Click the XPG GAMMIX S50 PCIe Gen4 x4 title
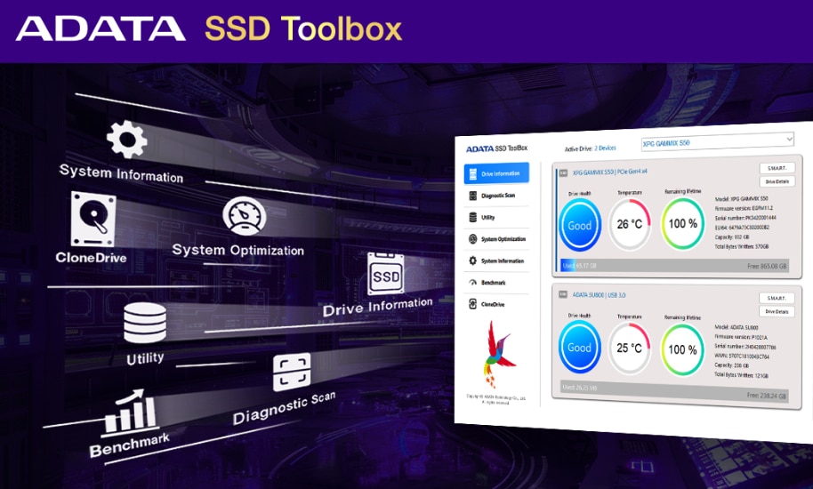813x489 pixels. tap(610, 172)
